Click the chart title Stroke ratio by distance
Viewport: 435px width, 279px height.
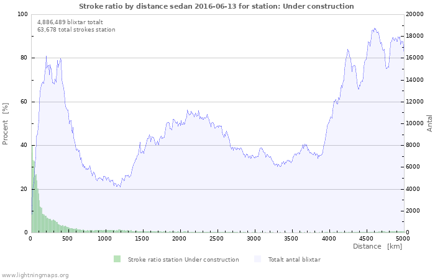click(216, 6)
